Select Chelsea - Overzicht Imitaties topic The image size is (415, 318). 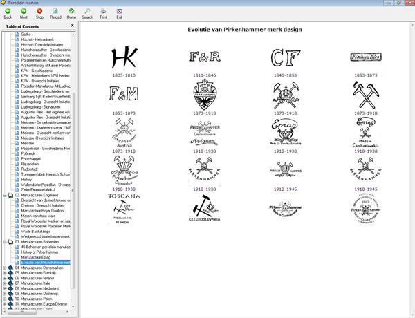[x=43, y=205]
